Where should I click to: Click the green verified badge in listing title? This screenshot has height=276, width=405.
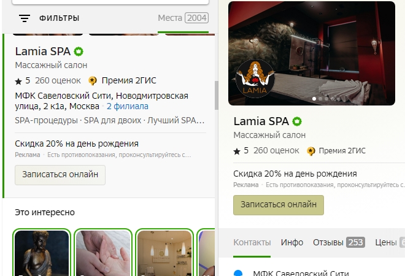coord(79,52)
